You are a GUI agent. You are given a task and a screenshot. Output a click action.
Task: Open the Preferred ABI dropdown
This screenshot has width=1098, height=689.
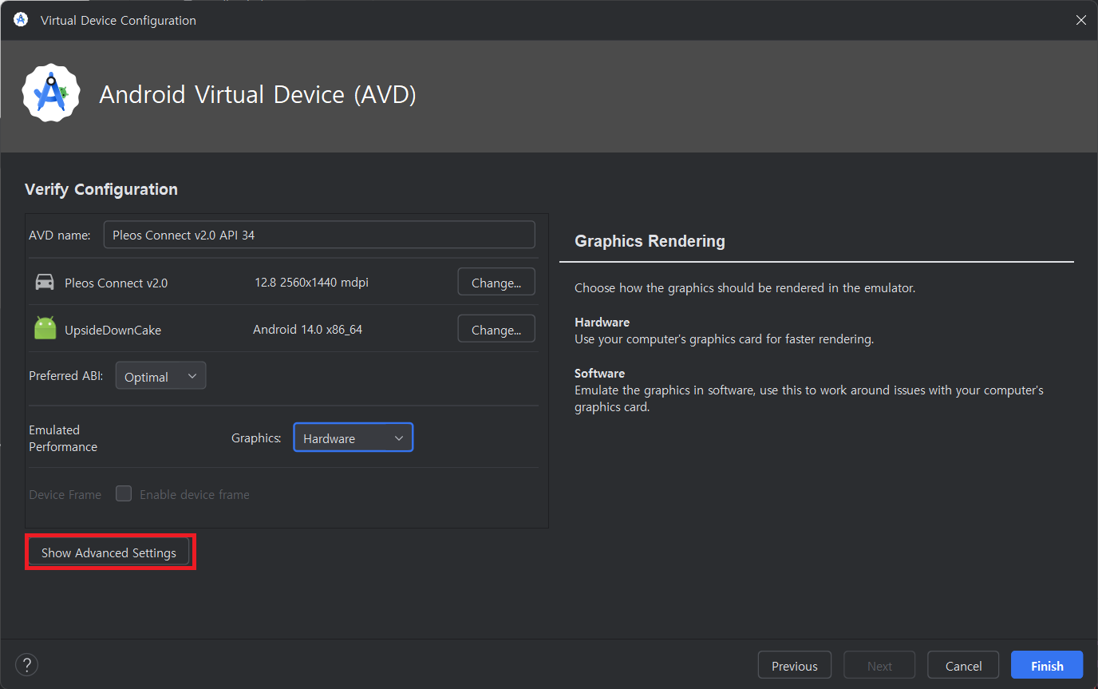[x=160, y=376]
